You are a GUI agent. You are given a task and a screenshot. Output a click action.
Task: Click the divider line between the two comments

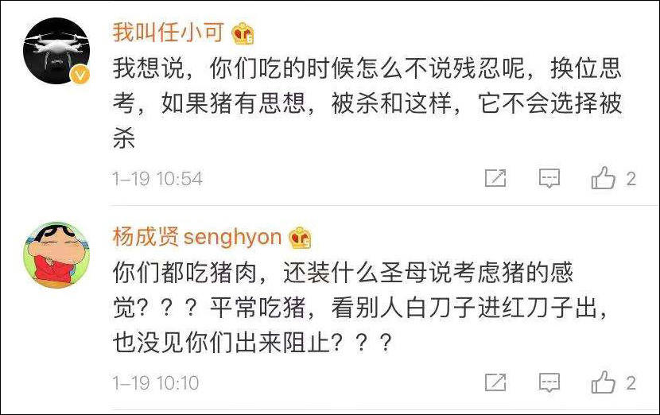click(382, 207)
